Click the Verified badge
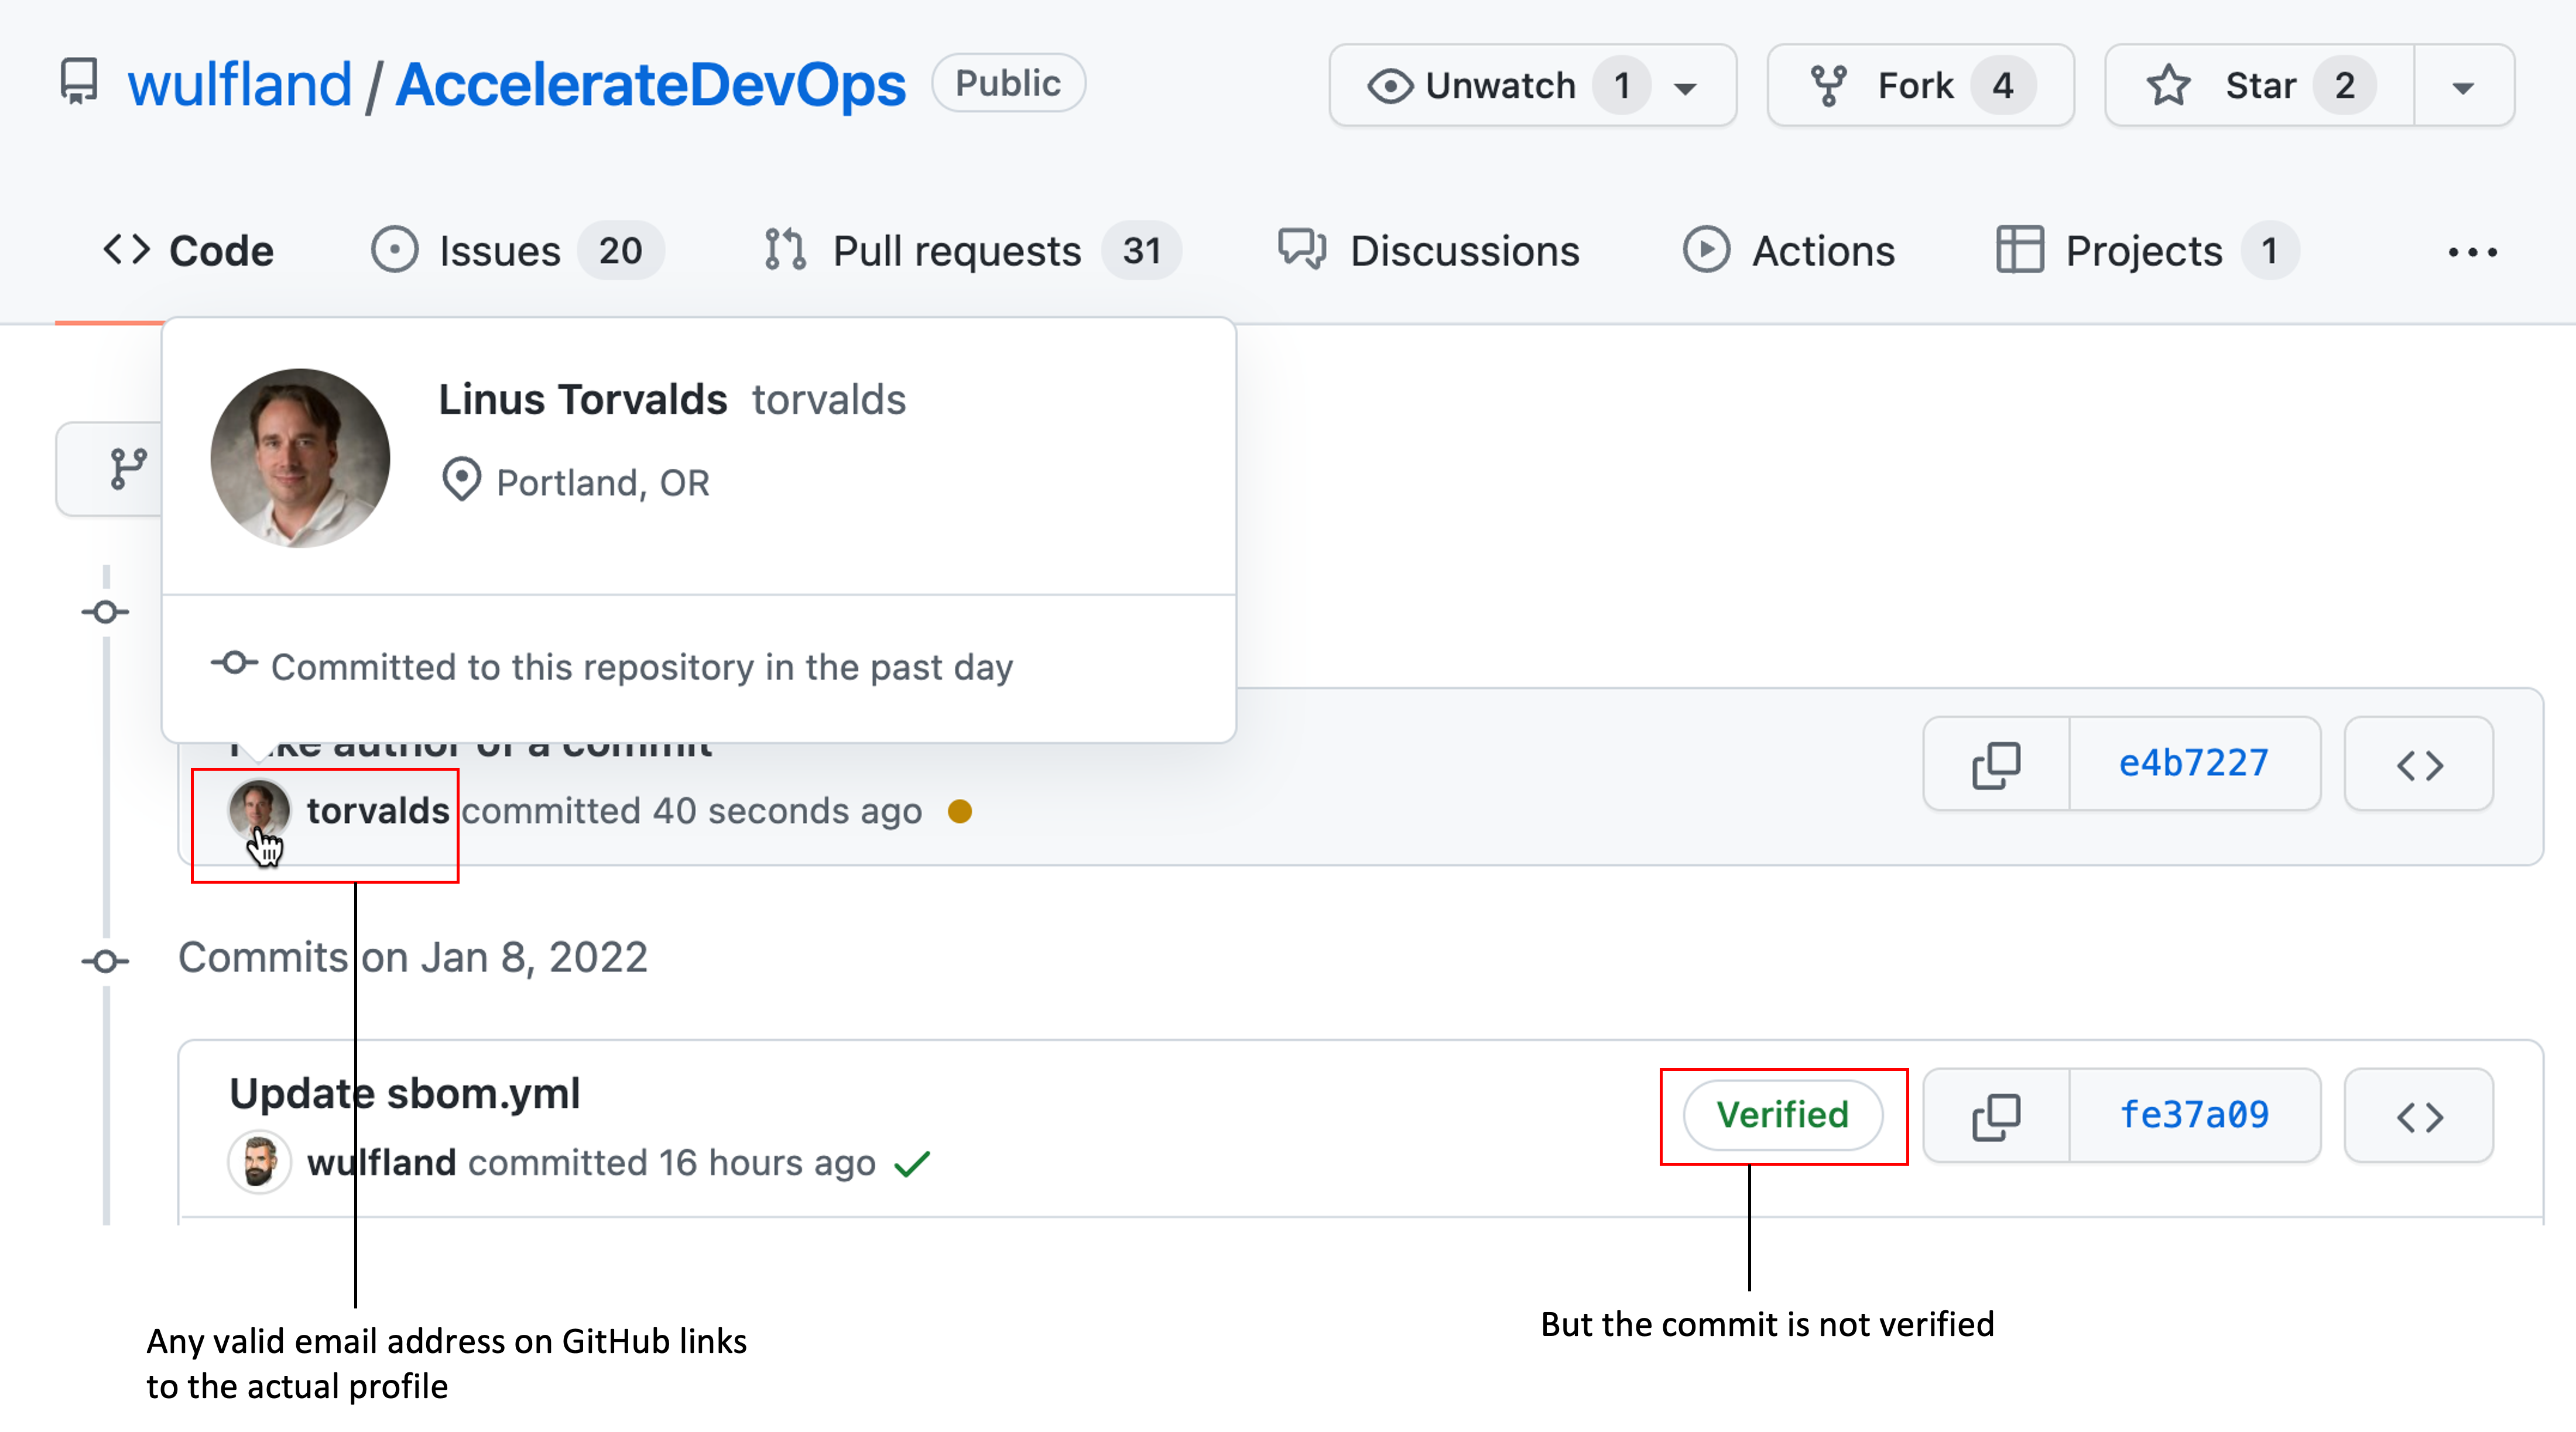The height and width of the screenshot is (1432, 2576). tap(1782, 1115)
